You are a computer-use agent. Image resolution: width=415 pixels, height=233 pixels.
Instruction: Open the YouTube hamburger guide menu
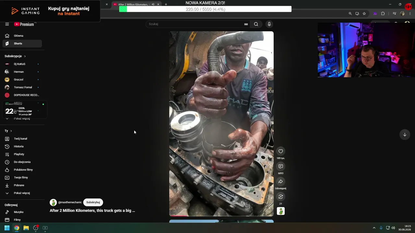pyautogui.click(x=7, y=24)
